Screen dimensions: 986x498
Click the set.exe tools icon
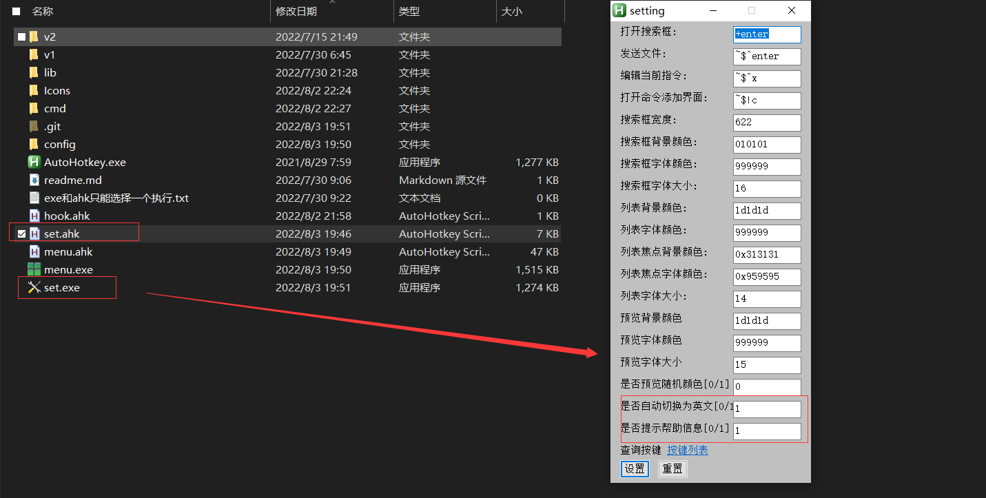(34, 287)
